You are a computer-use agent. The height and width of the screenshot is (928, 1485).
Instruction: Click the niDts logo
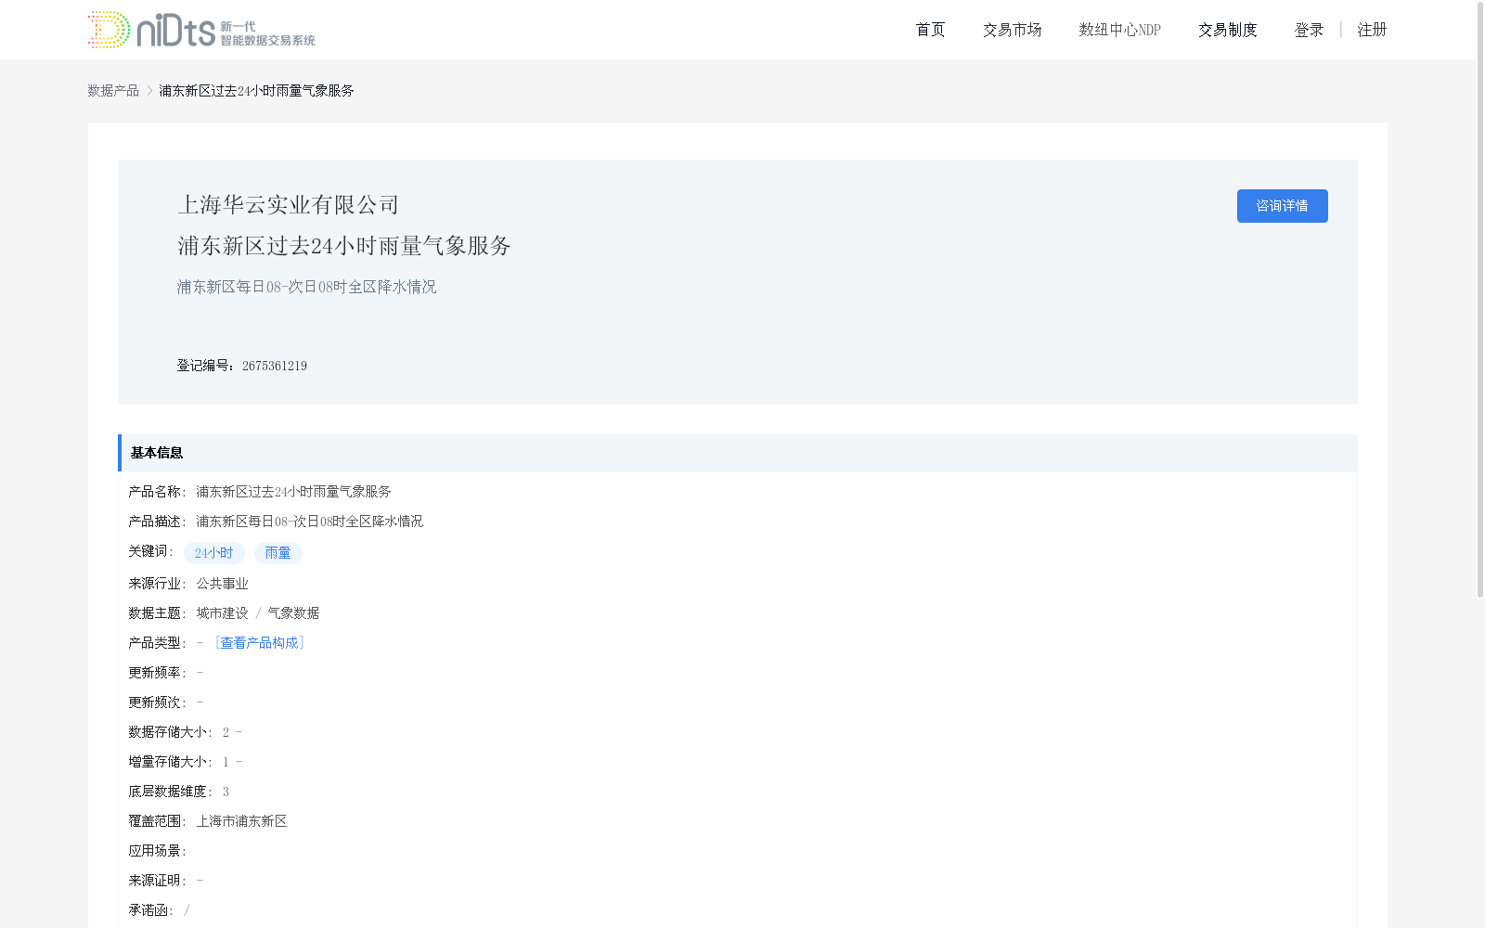click(x=201, y=30)
